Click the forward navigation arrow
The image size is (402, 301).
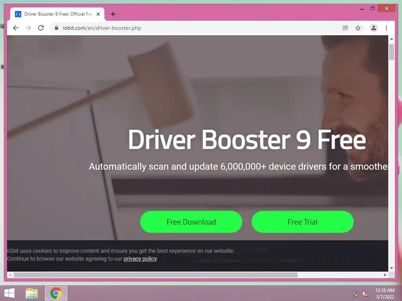point(28,28)
